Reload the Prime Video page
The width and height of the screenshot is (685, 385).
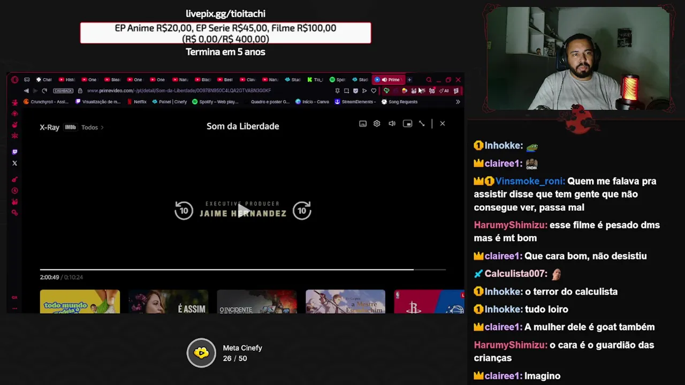44,91
